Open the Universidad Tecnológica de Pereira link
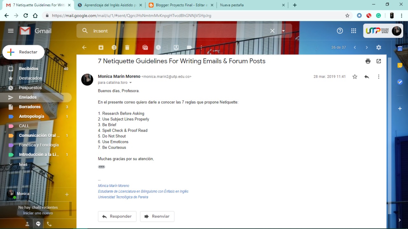408x229 pixels. (123, 197)
